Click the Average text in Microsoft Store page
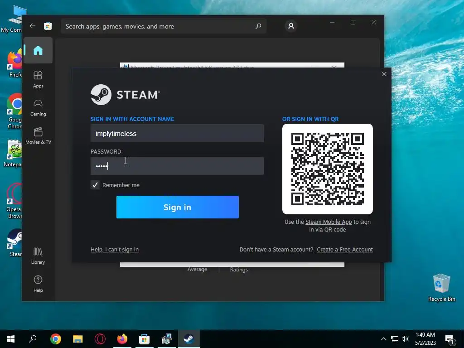This screenshot has width=464, height=348. point(197,269)
